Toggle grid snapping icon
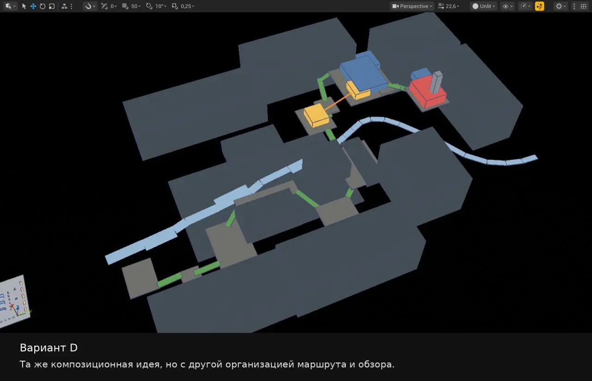This screenshot has height=381, width=592. 125,6
